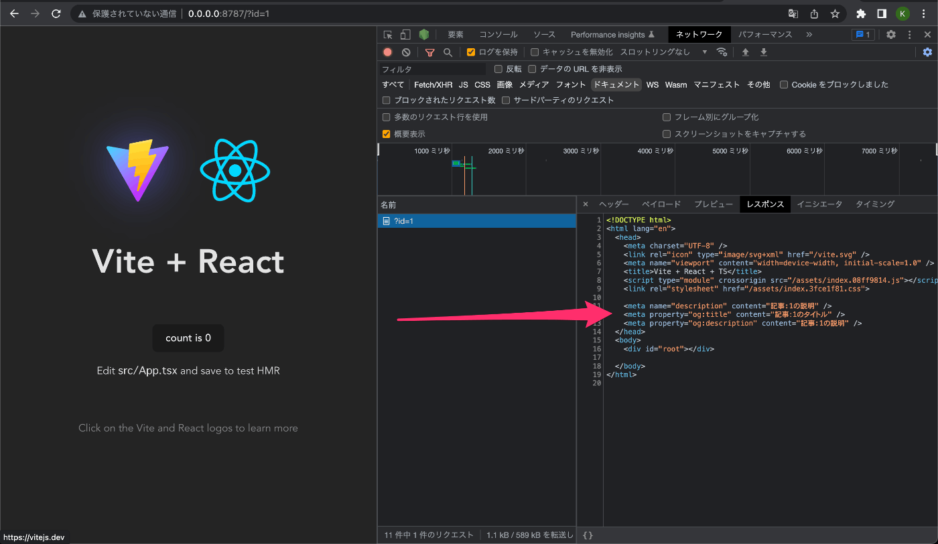The height and width of the screenshot is (544, 938).
Task: Enable スクリーンショットをキャプチャする checkbox
Action: [x=667, y=134]
